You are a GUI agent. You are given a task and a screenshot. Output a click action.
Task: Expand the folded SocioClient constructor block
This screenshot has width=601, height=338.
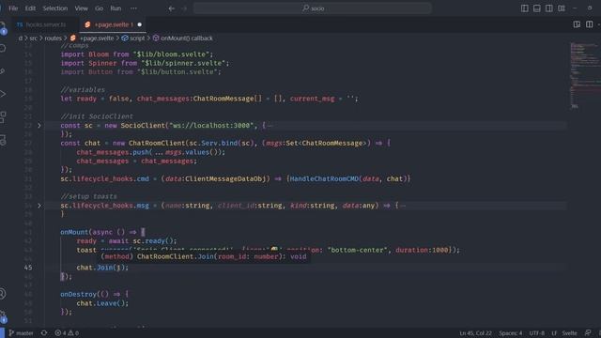pos(39,125)
